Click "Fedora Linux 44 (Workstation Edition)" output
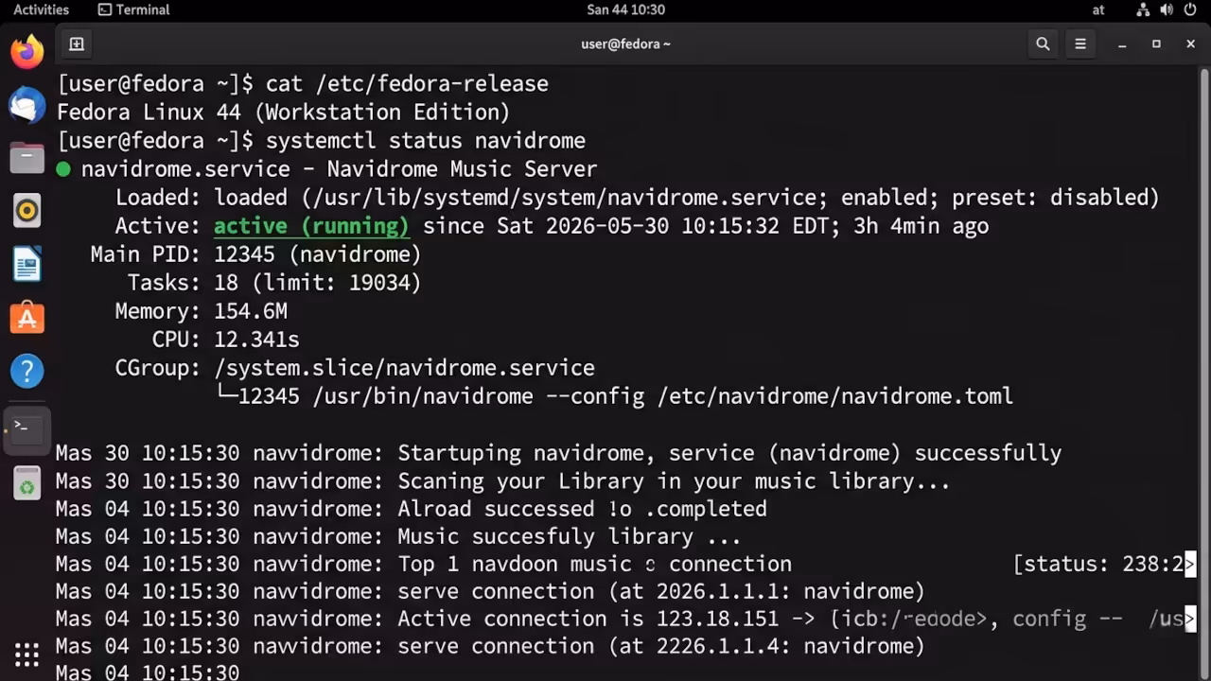Screen dimensions: 1211x681 point(284,113)
